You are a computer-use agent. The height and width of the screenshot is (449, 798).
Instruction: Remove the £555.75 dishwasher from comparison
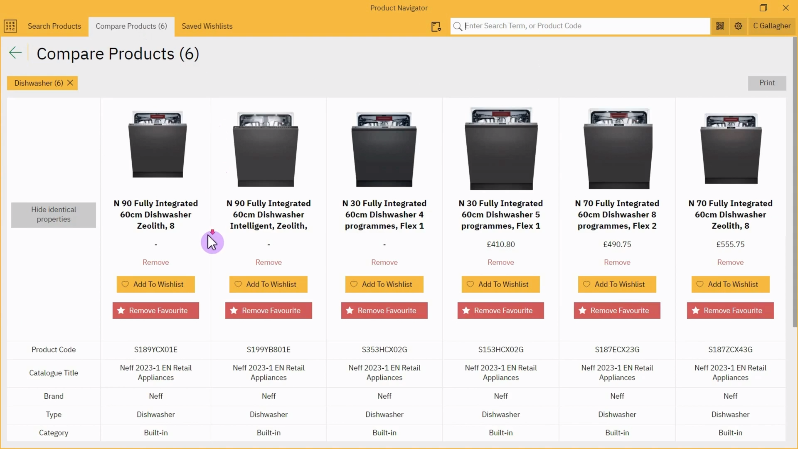(730, 262)
